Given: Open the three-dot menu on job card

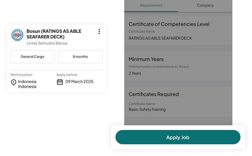Looking at the screenshot, I should tap(99, 32).
